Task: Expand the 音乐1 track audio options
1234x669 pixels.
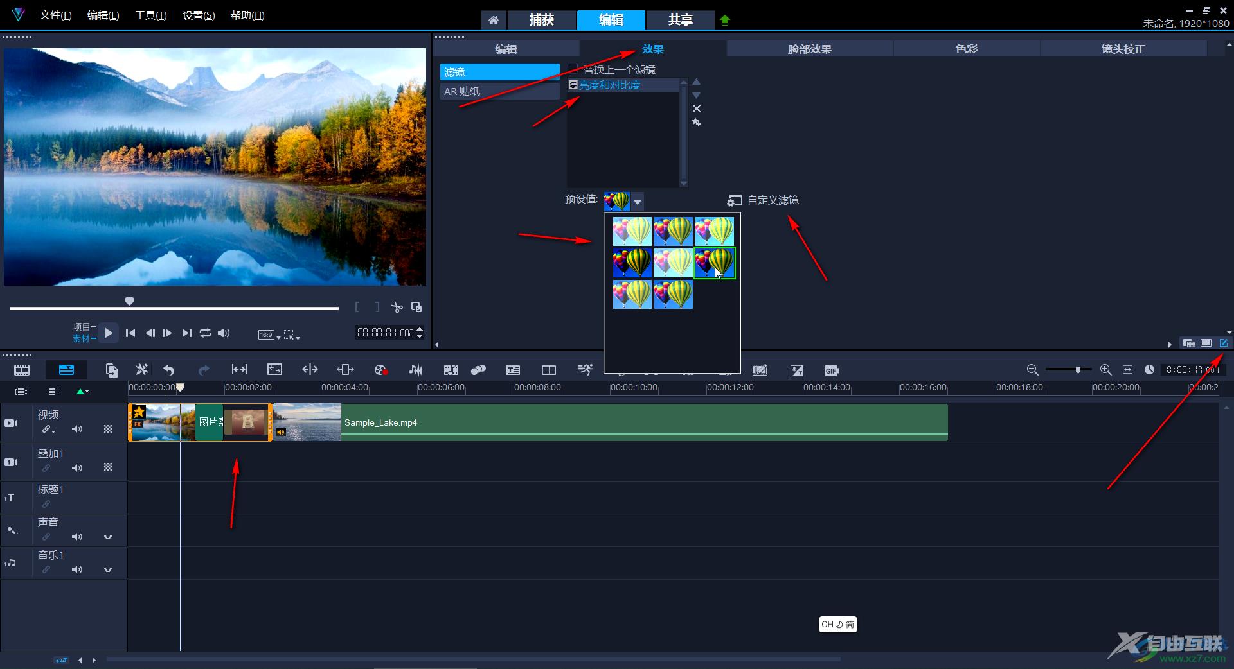Action: pyautogui.click(x=108, y=569)
